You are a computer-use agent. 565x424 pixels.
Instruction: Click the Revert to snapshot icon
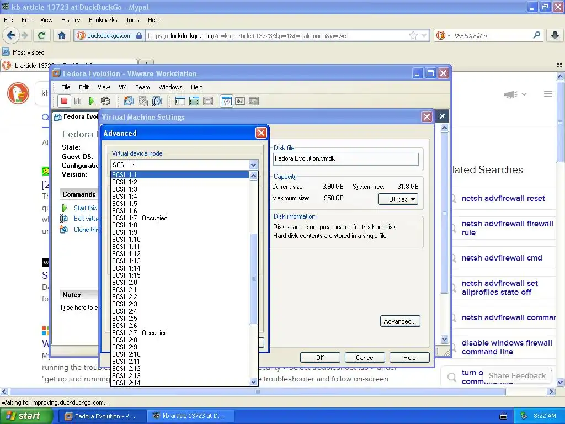[143, 102]
